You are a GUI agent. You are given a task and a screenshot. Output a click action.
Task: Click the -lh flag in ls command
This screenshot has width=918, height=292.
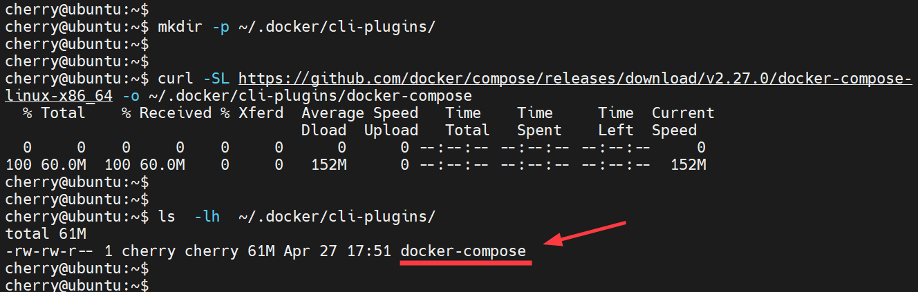point(207,217)
